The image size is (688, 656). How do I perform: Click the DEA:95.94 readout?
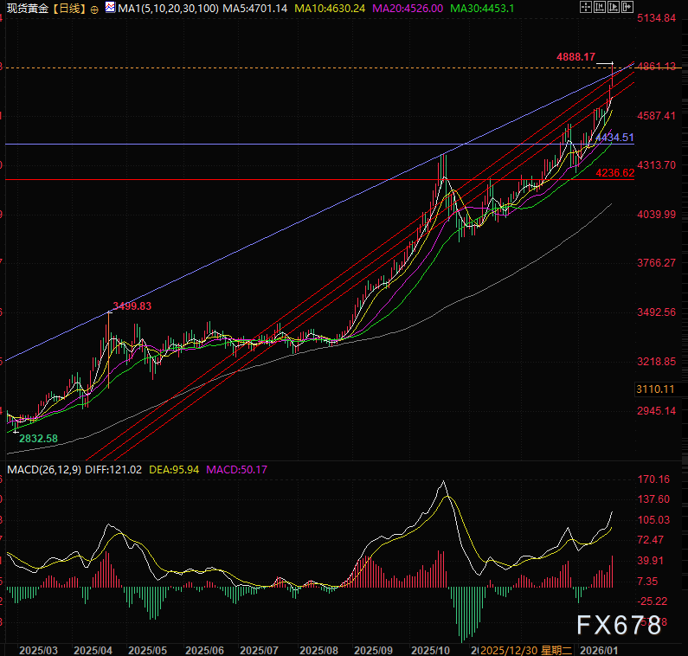[174, 470]
